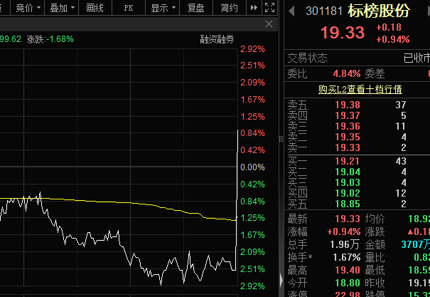Select the 画线 drawing tool
This screenshot has height=297, width=430.
pyautogui.click(x=95, y=8)
